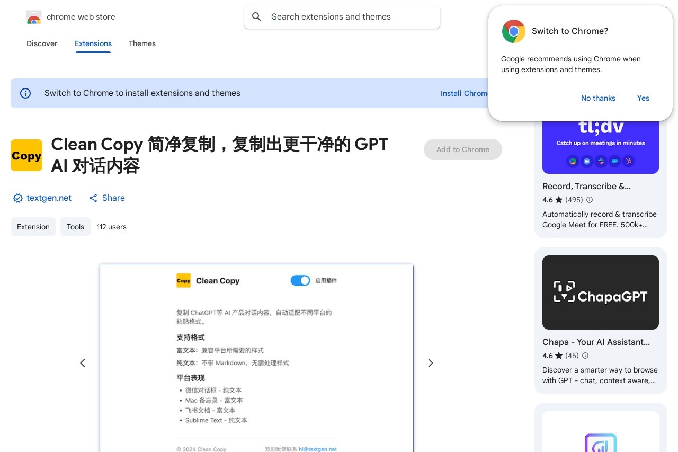678x452 pixels.
Task: Click the verified badge beside textgen.net
Action: pyautogui.click(x=18, y=198)
